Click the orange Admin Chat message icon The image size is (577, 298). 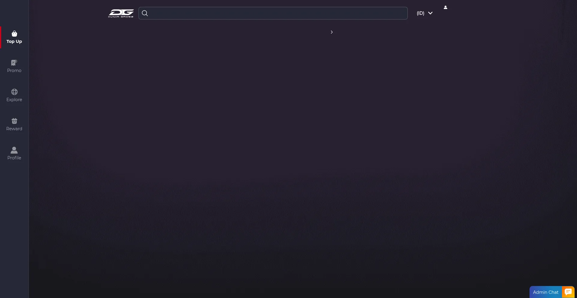(x=568, y=292)
